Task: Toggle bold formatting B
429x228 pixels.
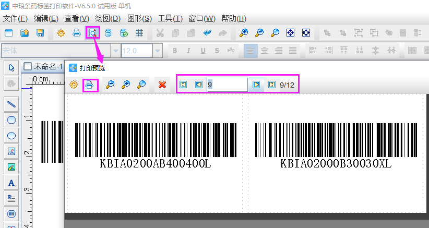Action: pos(175,51)
